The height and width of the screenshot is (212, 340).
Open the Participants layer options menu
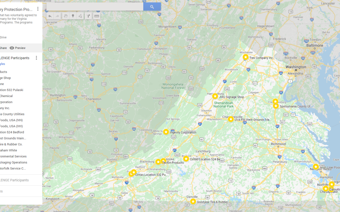(36, 58)
